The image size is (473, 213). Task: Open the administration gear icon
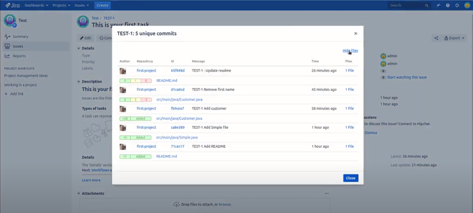pos(457,5)
